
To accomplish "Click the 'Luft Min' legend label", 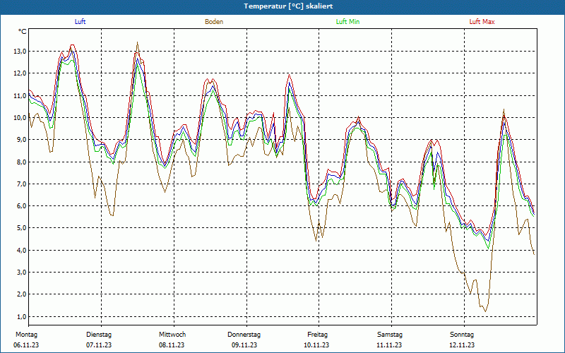I will (x=347, y=22).
